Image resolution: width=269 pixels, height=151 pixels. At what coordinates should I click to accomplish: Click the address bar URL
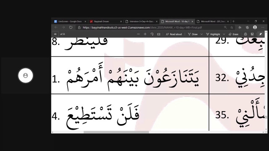click(142, 27)
